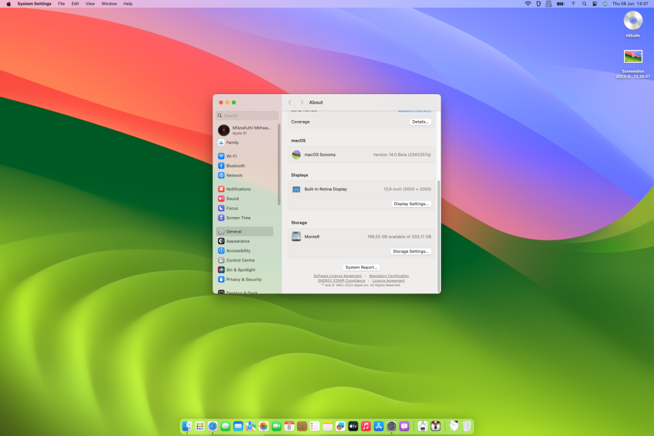654x436 pixels.
Task: Open Reminders from the Dock
Action: click(315, 426)
